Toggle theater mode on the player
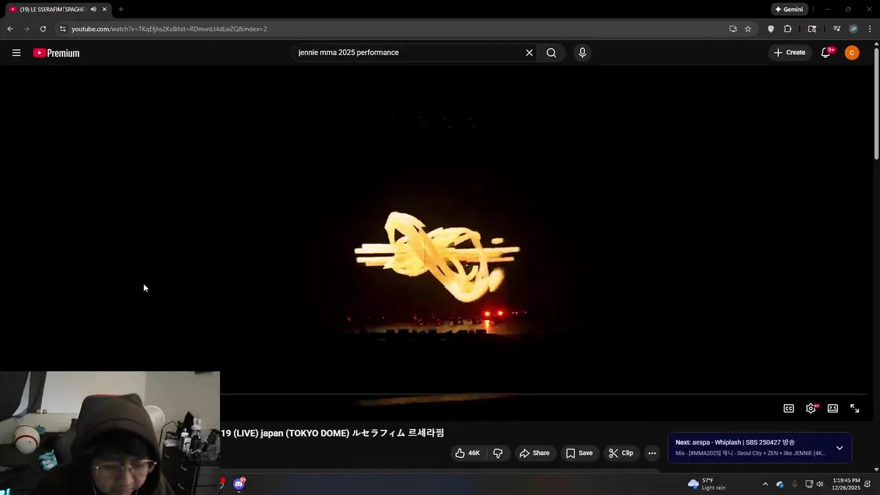Viewport: 880px width, 495px height. [x=833, y=408]
